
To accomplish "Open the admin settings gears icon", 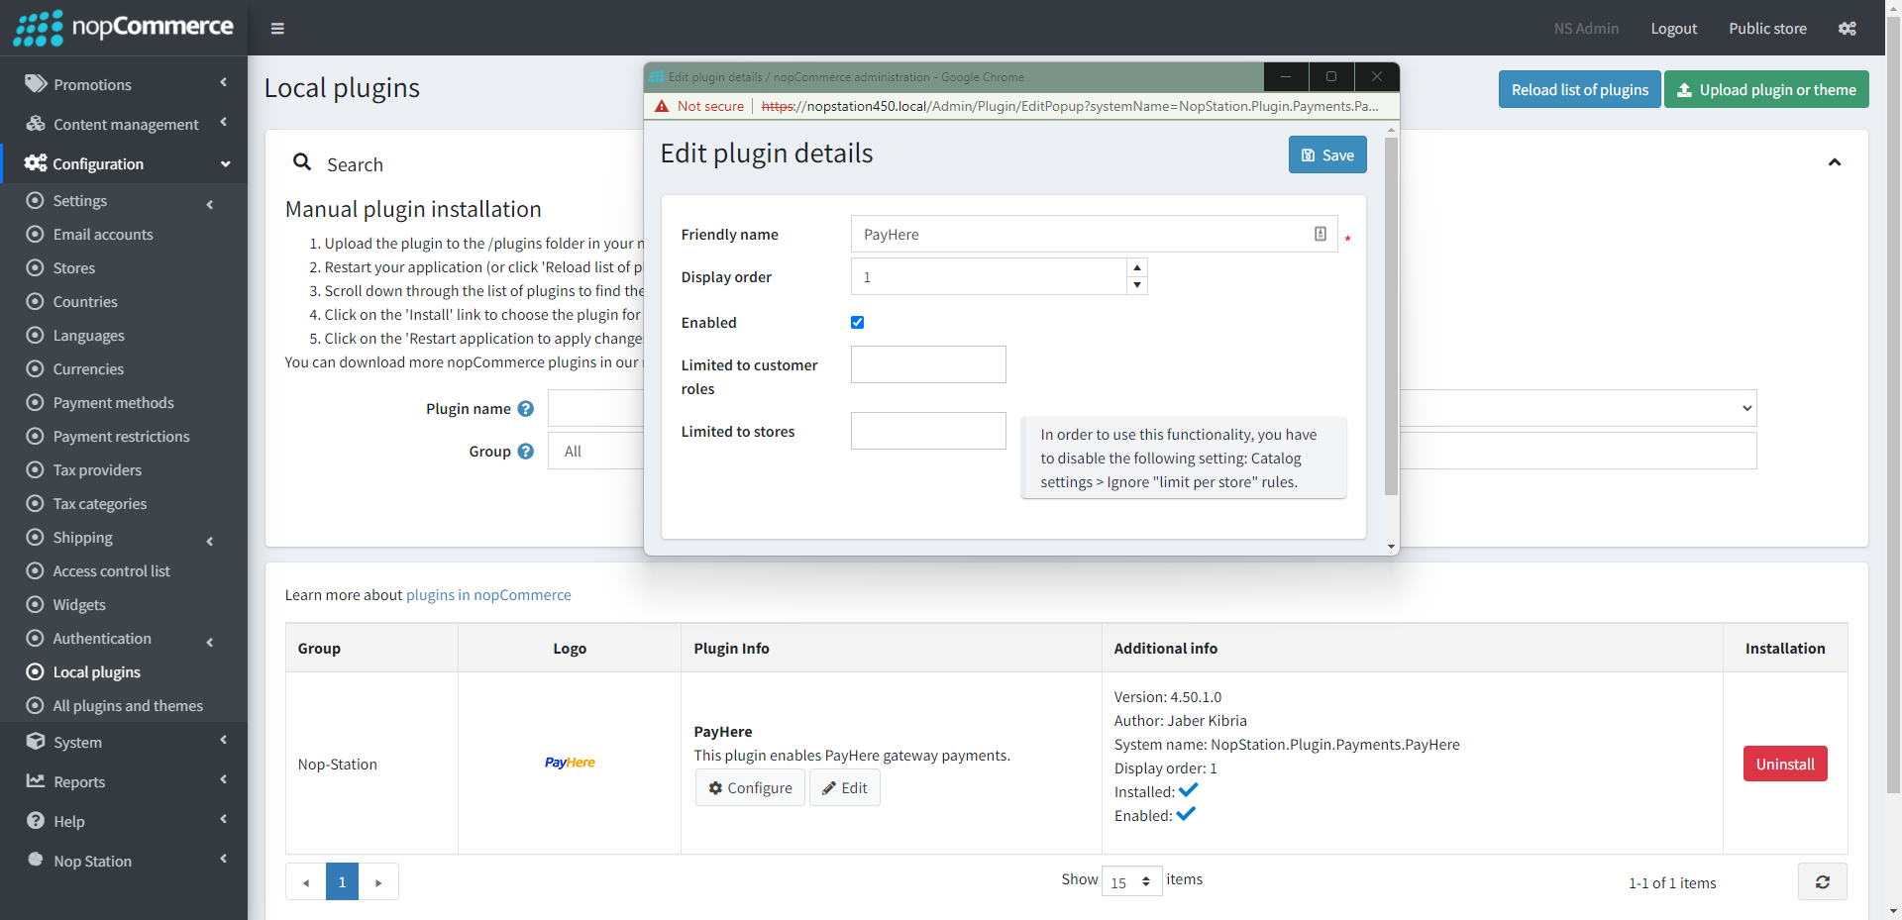I will 1847,29.
